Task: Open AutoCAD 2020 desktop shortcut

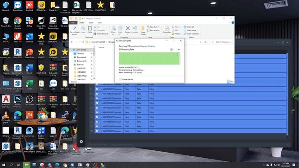Action: (x=6, y=102)
